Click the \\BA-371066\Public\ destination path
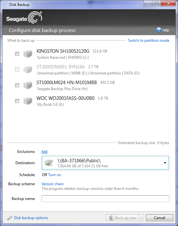 79,161
